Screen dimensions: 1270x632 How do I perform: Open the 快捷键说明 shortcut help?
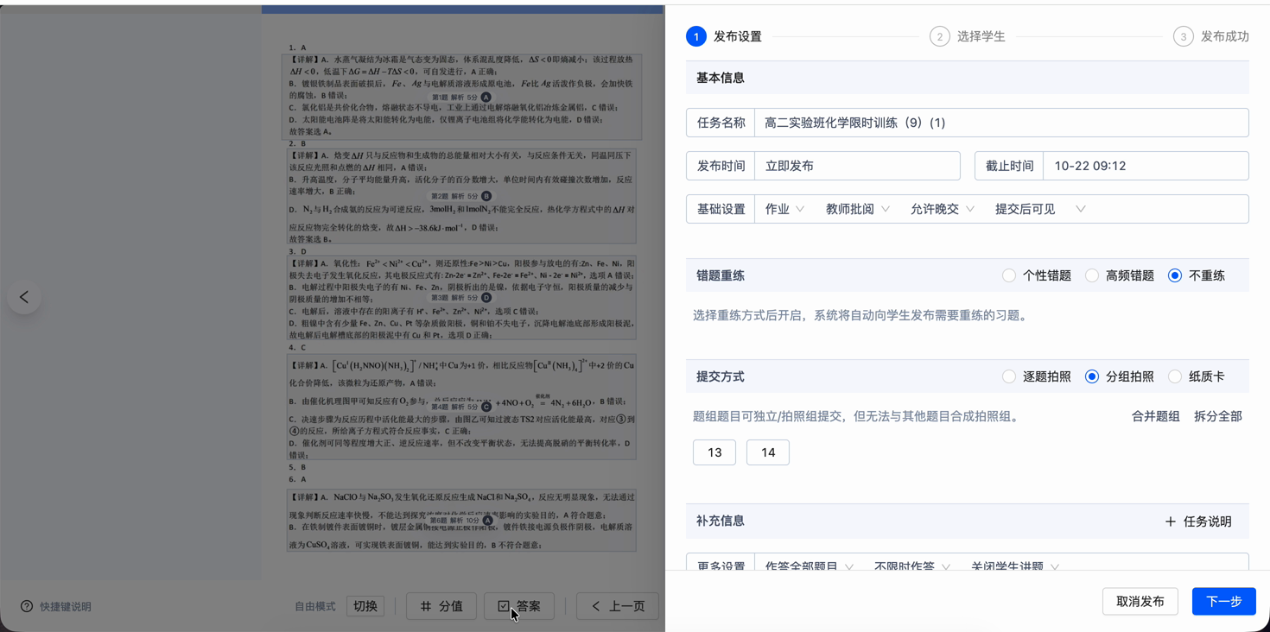pos(56,606)
